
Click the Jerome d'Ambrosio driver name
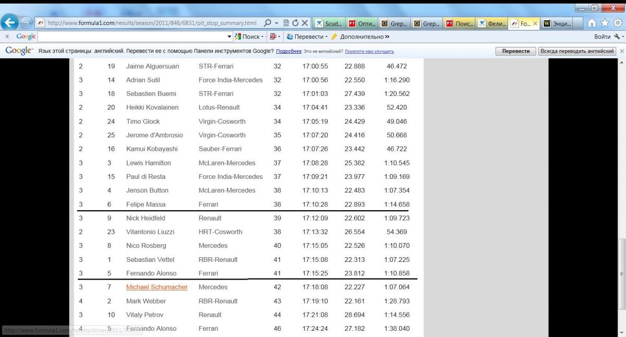pos(154,135)
